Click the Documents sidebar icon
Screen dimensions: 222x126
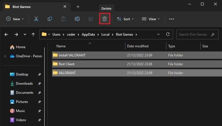point(12,93)
